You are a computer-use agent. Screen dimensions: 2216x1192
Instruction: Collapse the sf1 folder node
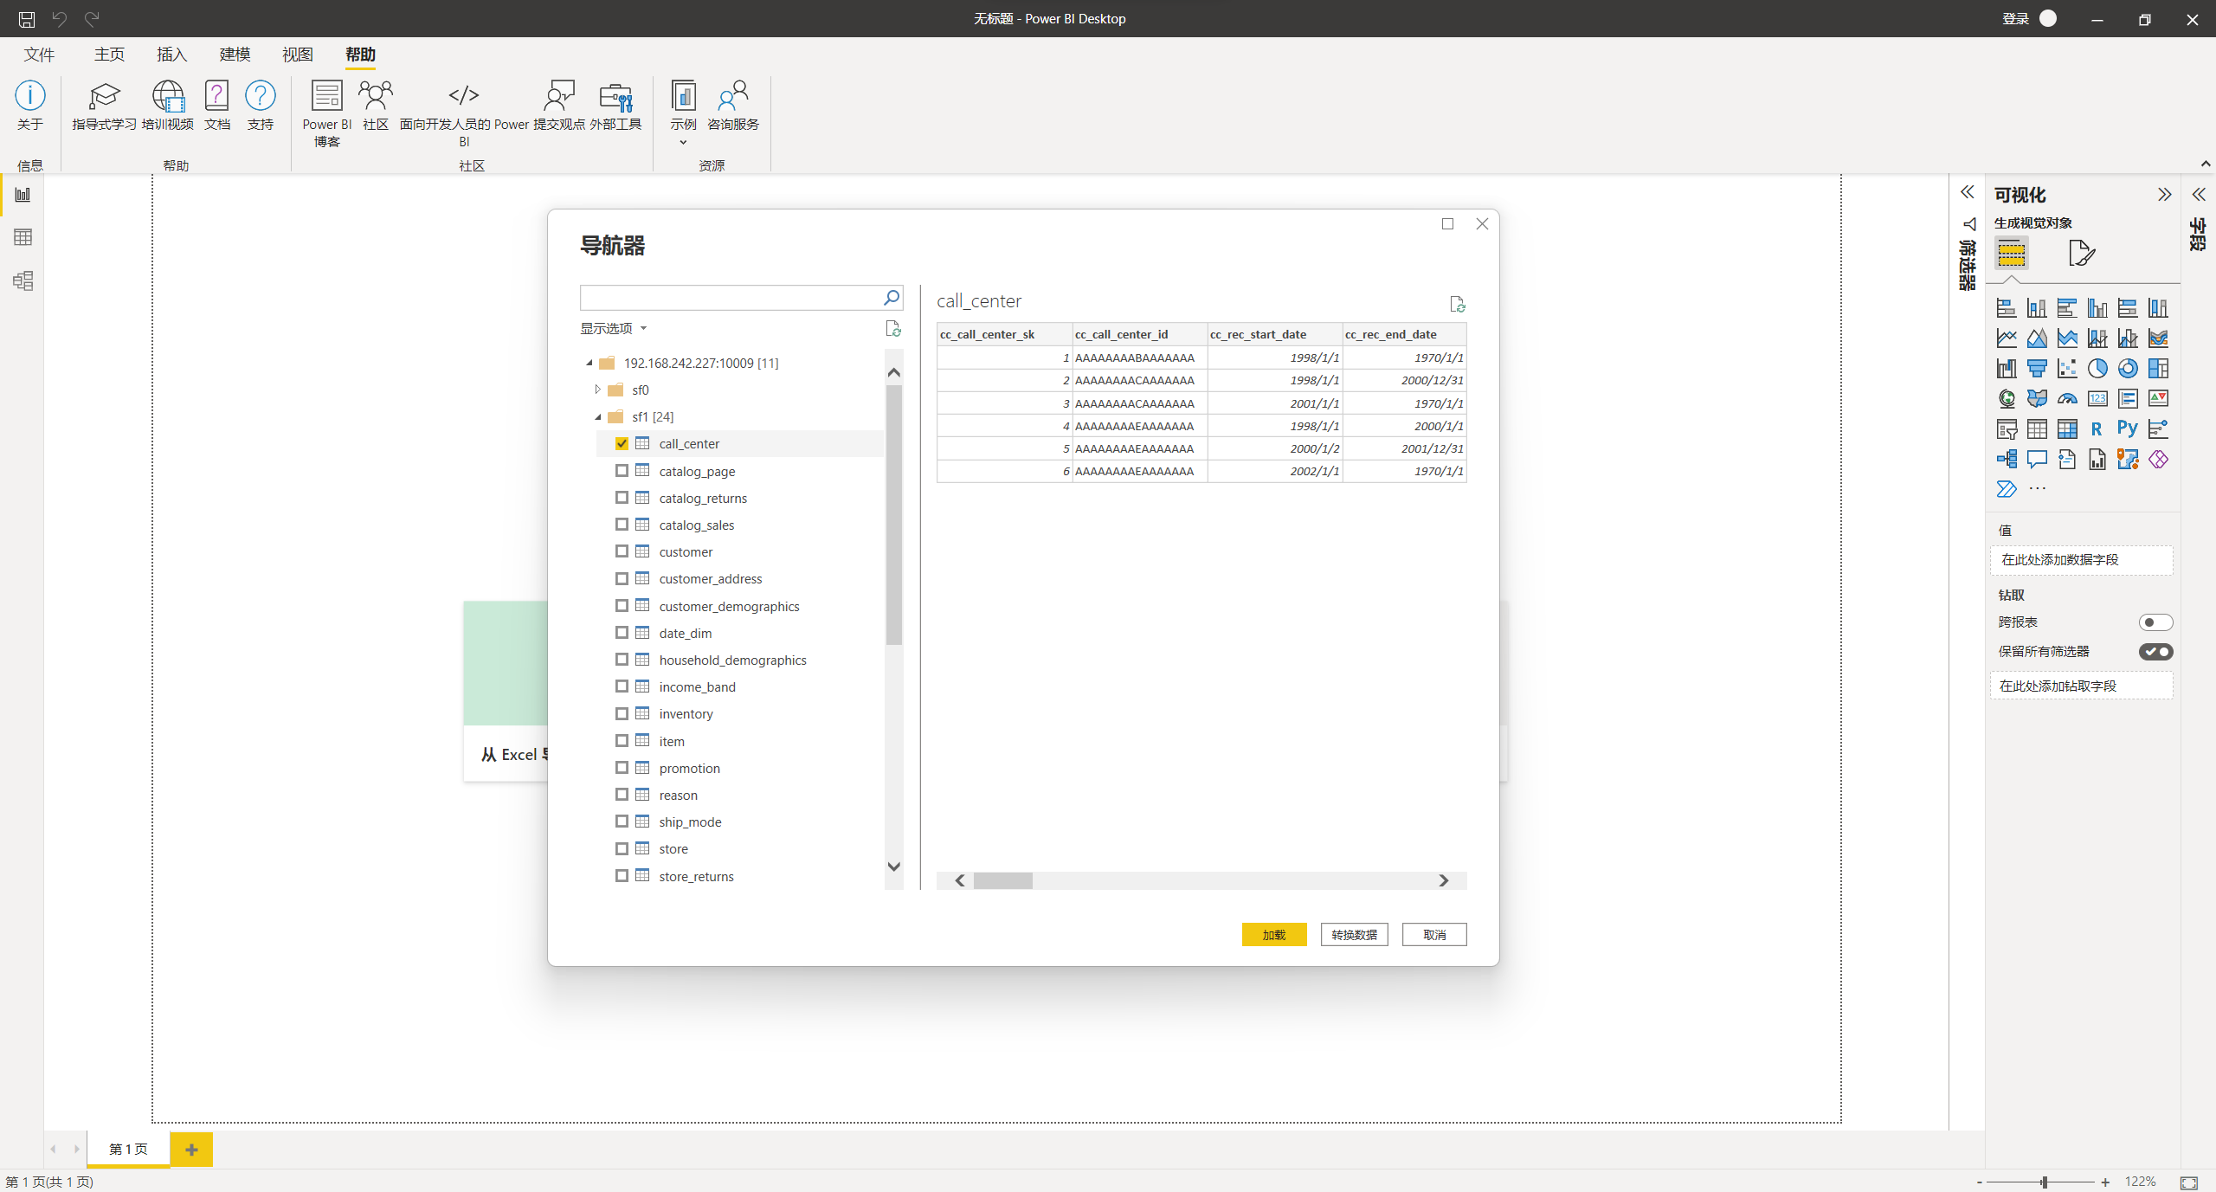597,417
